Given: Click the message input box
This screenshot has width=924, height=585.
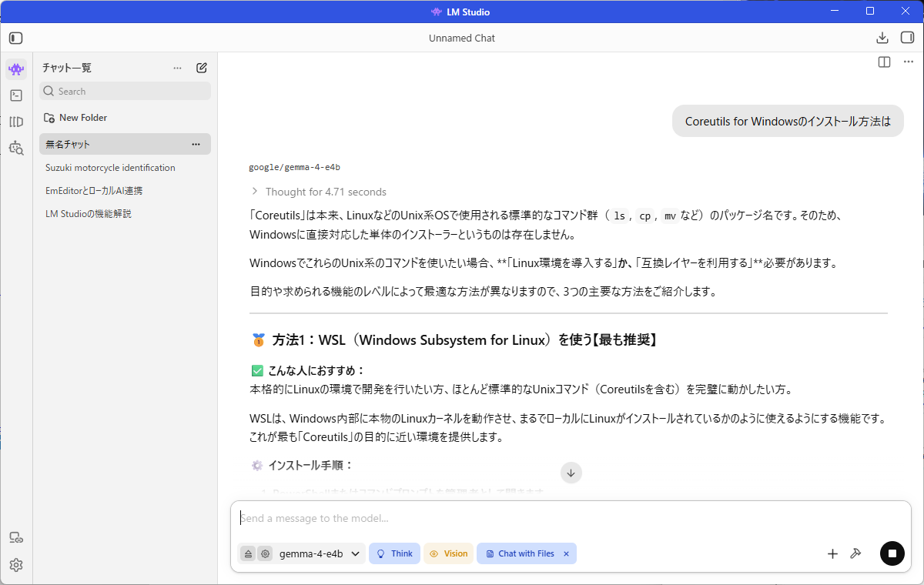Looking at the screenshot, I should click(571, 518).
